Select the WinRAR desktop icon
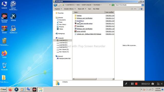The width and height of the screenshot is (164, 92). pyautogui.click(x=4, y=30)
